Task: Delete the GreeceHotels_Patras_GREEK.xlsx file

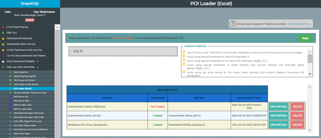Action: (297, 107)
